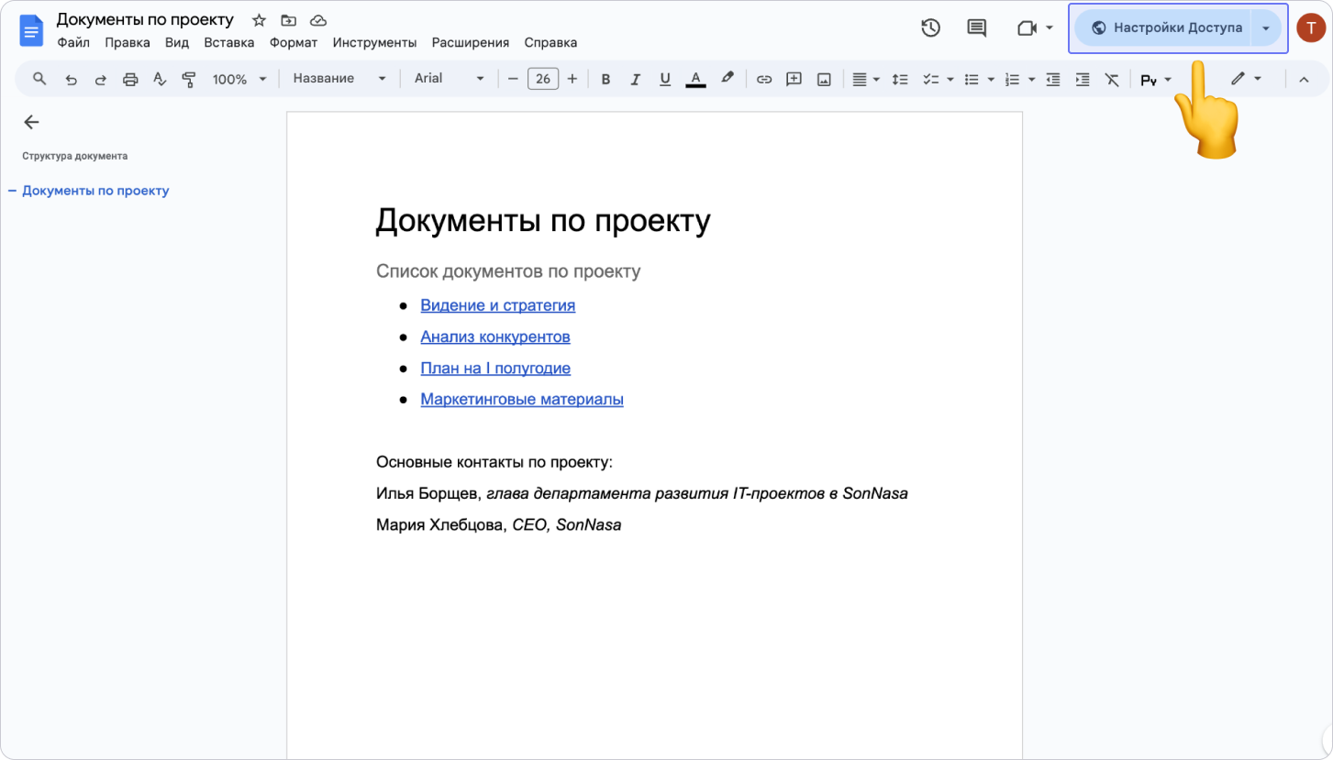Open the comments history icon
The image size is (1333, 760).
pos(977,28)
